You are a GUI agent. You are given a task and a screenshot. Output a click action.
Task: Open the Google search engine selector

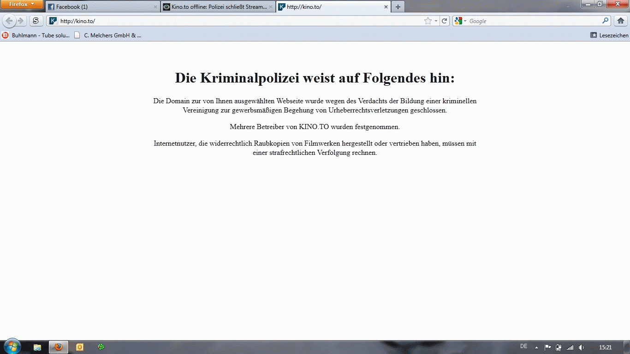coord(460,21)
